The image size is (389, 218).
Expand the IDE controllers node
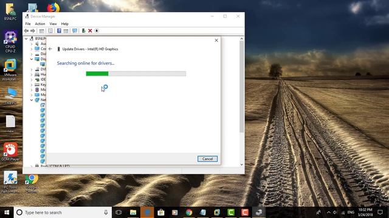click(x=32, y=79)
